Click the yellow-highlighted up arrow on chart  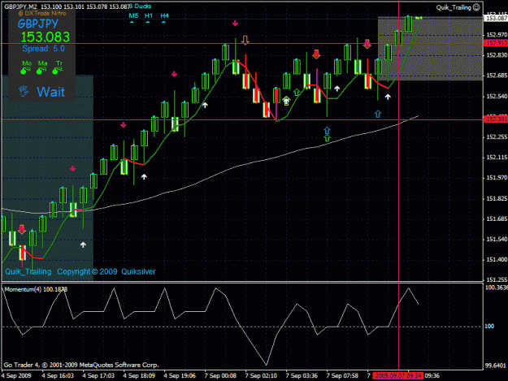[x=286, y=101]
